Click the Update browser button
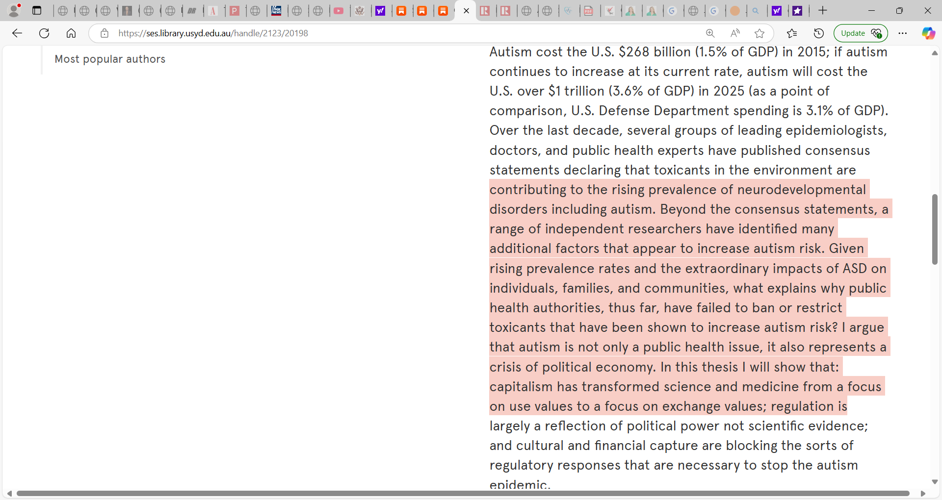 point(861,33)
